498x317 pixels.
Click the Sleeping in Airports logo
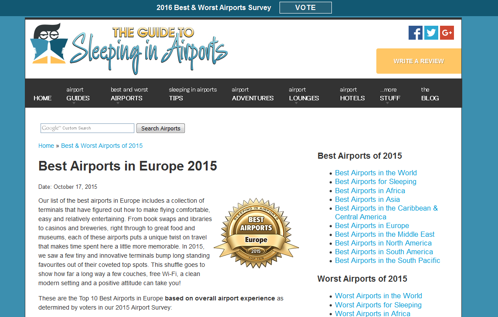tap(129, 48)
